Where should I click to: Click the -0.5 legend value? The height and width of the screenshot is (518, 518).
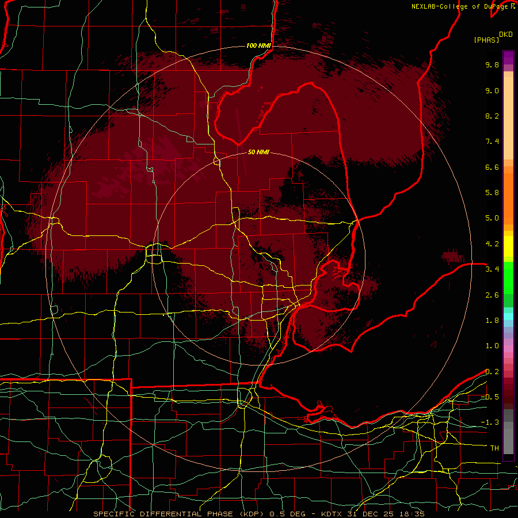[x=490, y=397]
